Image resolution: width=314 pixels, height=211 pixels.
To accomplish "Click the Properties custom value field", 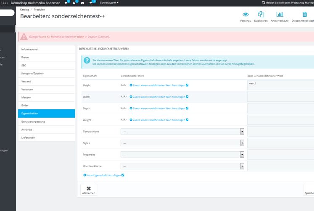I will (x=280, y=155).
